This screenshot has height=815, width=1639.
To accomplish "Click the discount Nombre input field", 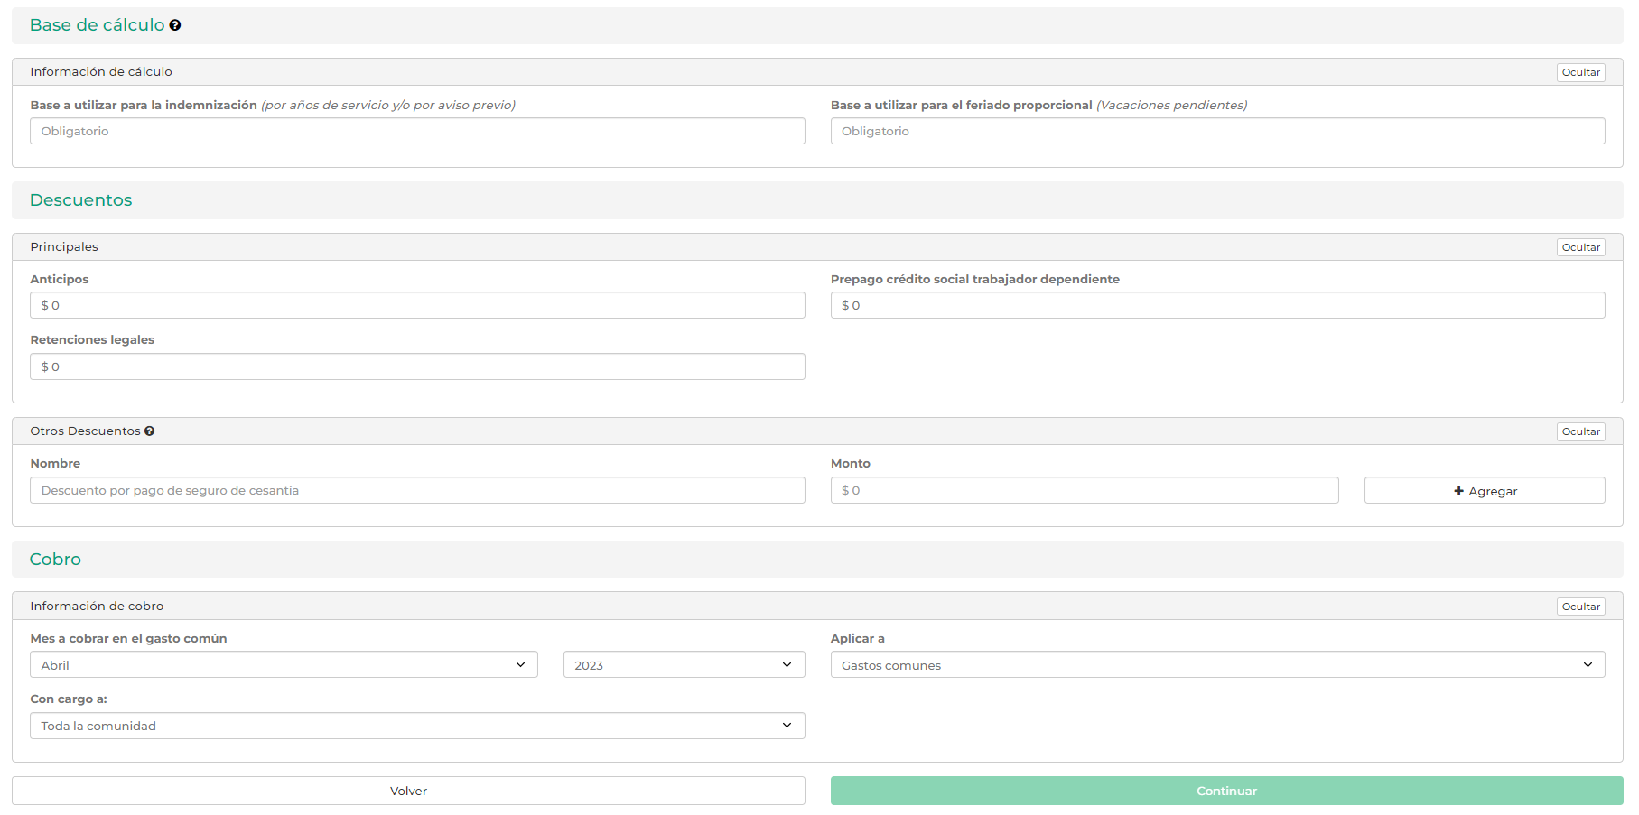I will tap(417, 491).
